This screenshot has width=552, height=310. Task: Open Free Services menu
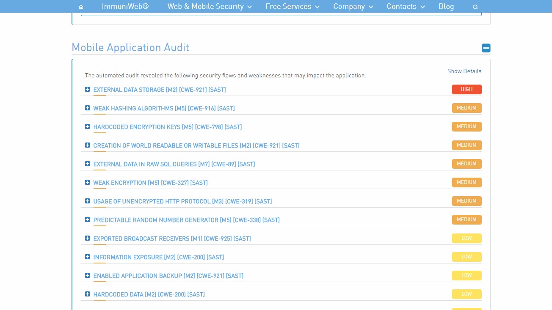coord(288,6)
